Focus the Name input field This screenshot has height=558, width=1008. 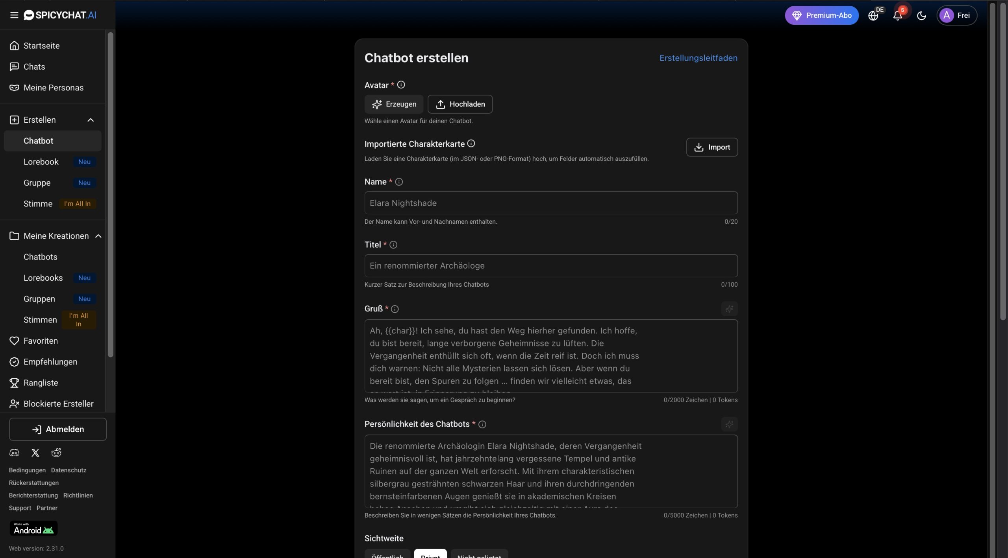tap(551, 203)
